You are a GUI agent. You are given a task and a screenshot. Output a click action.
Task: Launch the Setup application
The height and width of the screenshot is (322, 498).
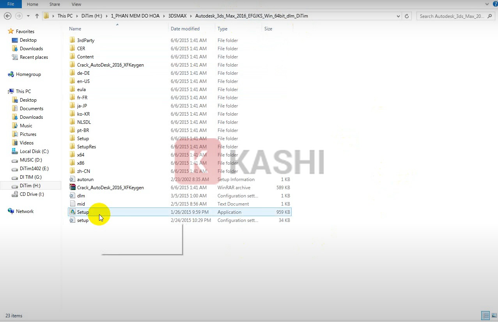pyautogui.click(x=83, y=212)
